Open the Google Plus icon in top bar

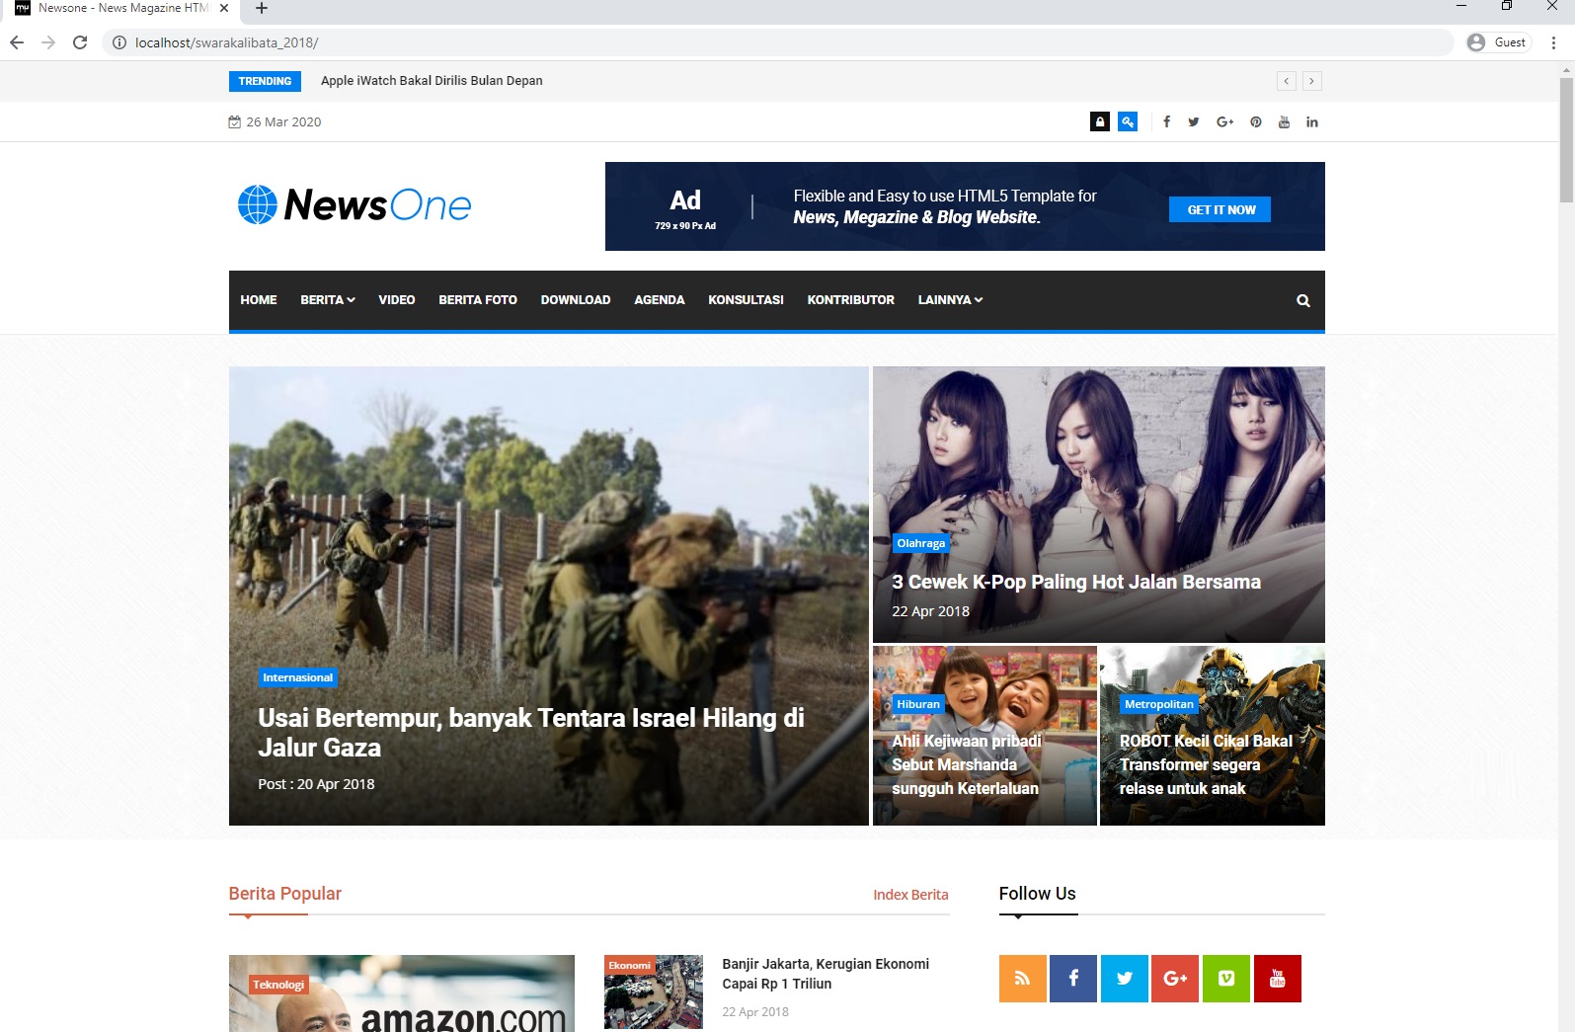coord(1225,121)
